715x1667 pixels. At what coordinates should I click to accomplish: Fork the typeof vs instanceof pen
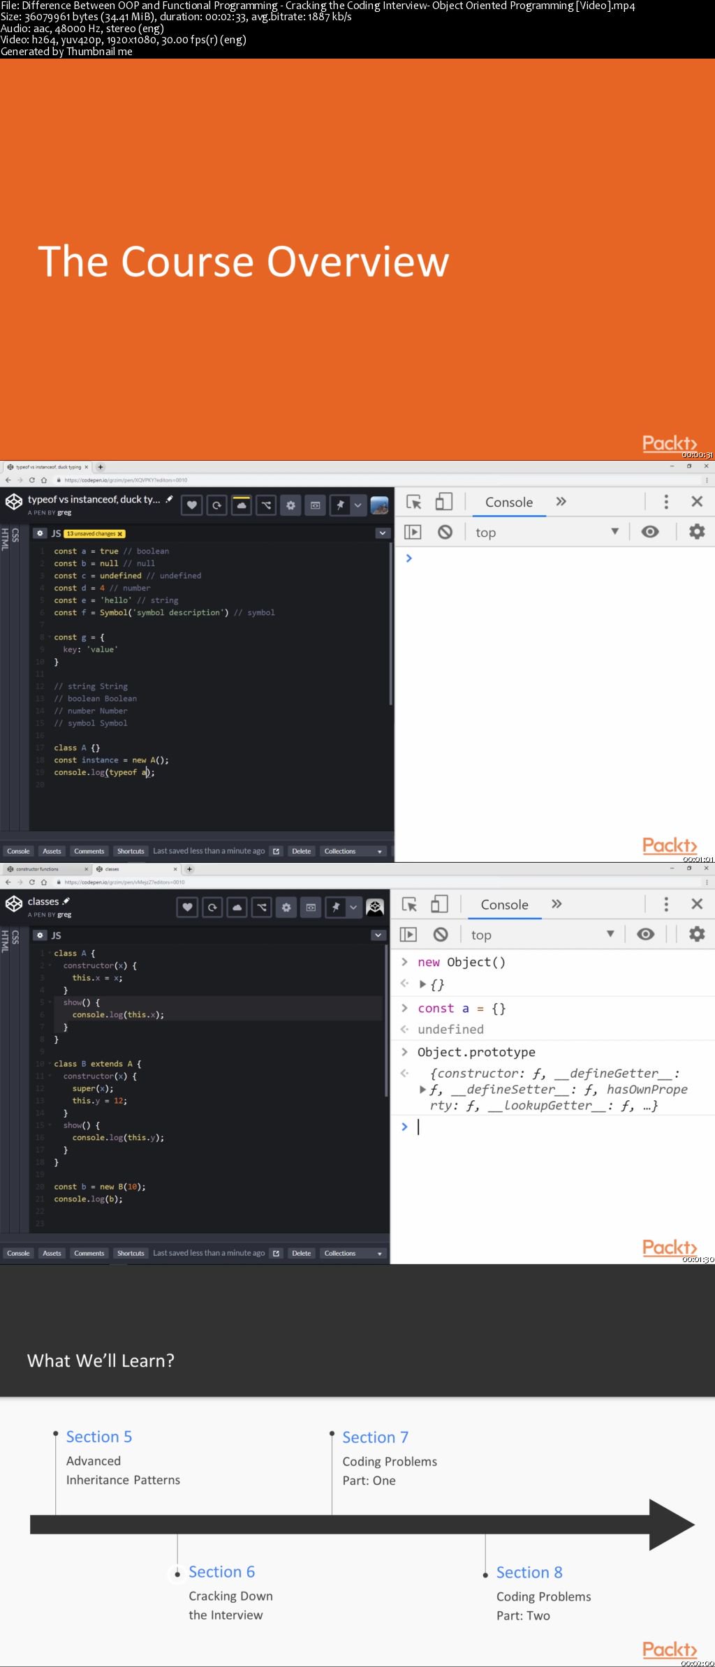266,505
